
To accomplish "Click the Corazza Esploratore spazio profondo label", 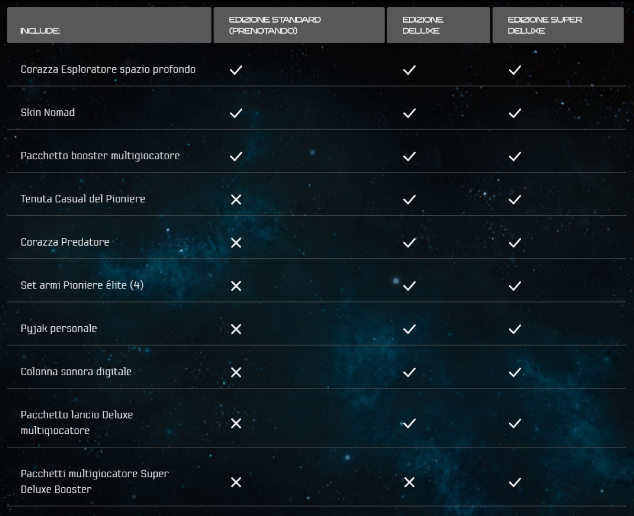I will click(x=108, y=69).
